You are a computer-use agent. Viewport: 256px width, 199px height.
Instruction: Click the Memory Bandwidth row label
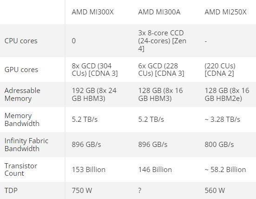tap(22, 119)
